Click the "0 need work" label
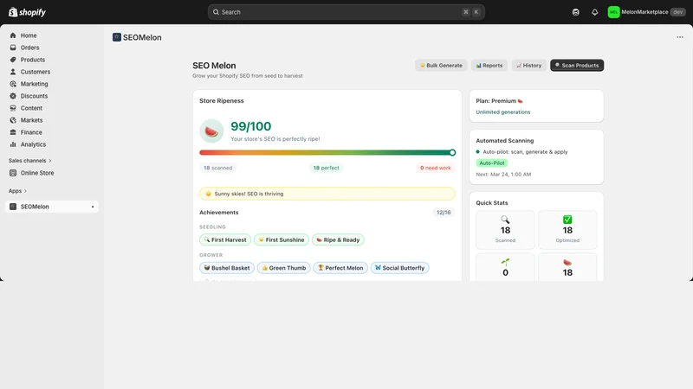This screenshot has width=693, height=389. pos(436,168)
